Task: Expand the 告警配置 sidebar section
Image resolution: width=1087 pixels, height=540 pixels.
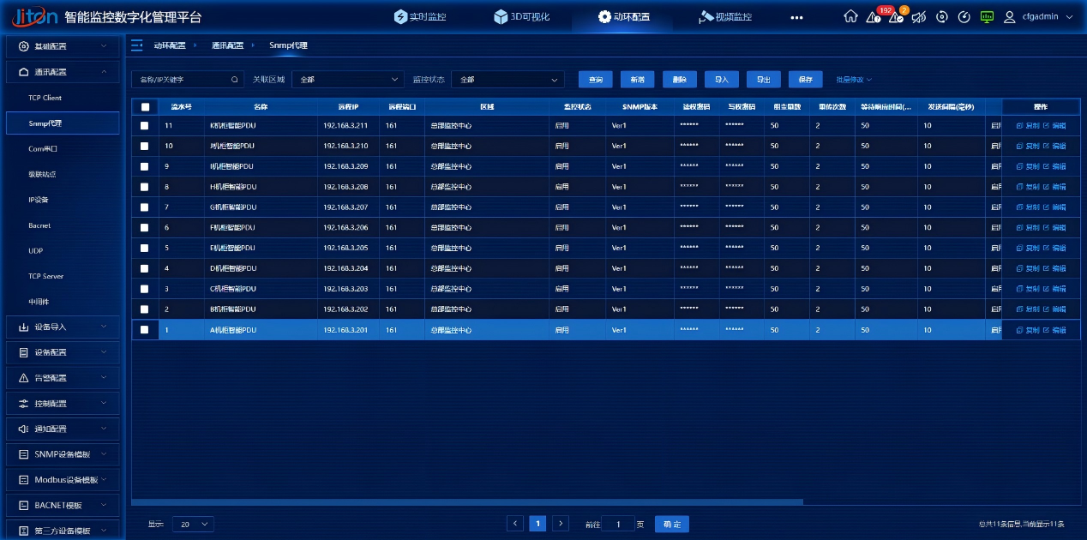Action: click(62, 378)
